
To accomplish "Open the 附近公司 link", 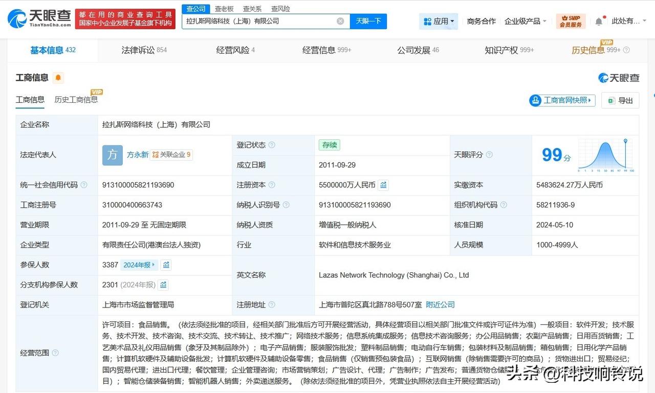I will (440, 304).
